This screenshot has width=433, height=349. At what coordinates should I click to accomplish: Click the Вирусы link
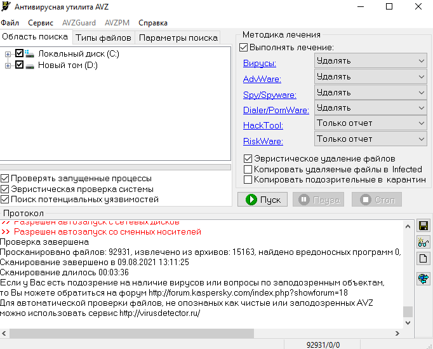tap(260, 64)
